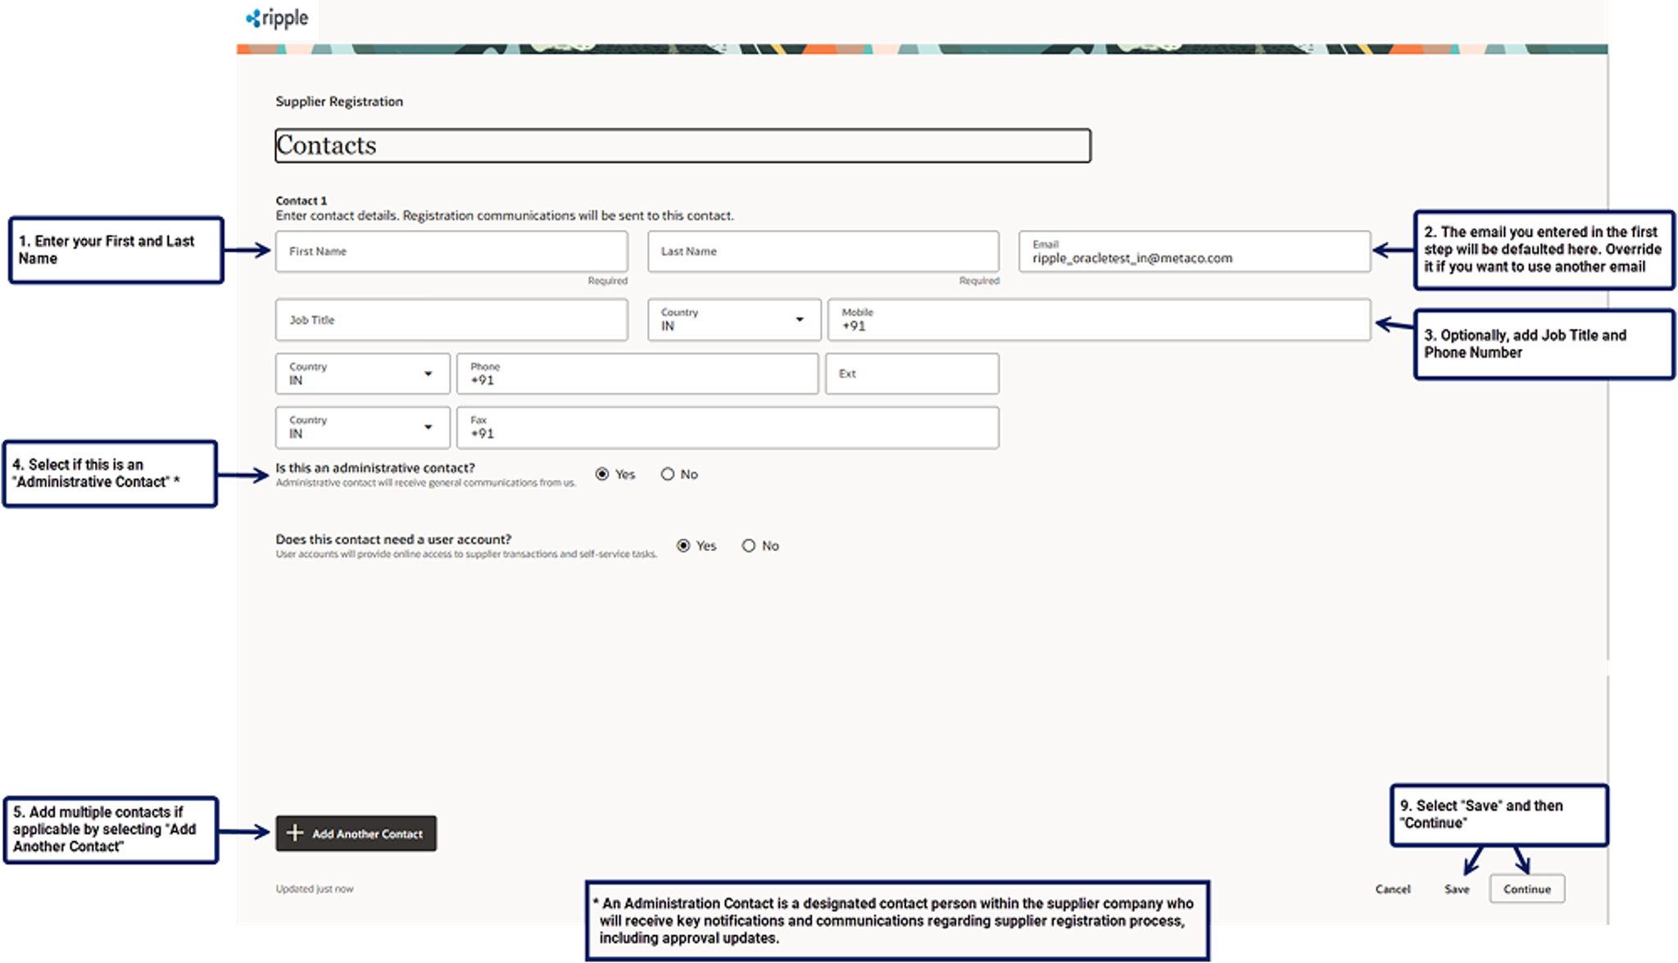Open the Phone country dropdown
This screenshot has height=963, width=1678.
363,373
